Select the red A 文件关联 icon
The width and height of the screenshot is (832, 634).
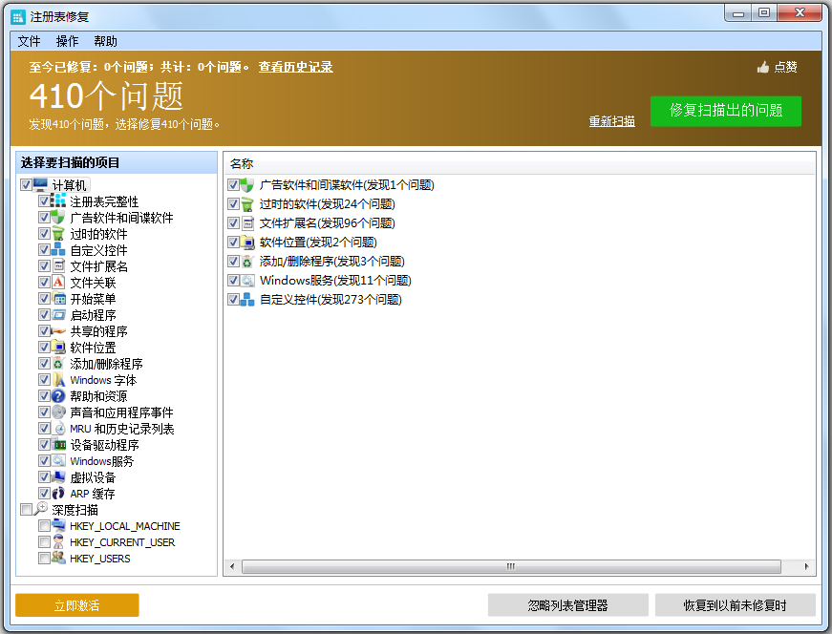point(56,282)
